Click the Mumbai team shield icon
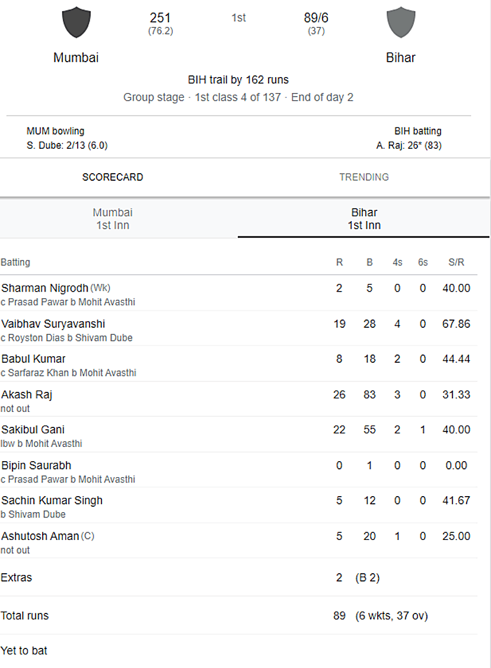Viewport: 491px width, 668px height. pyautogui.click(x=76, y=22)
